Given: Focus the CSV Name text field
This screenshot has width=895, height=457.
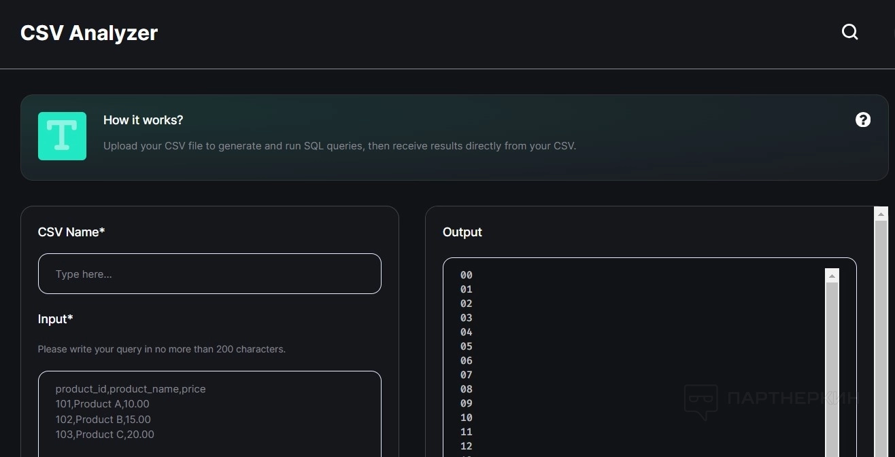Looking at the screenshot, I should pos(209,274).
